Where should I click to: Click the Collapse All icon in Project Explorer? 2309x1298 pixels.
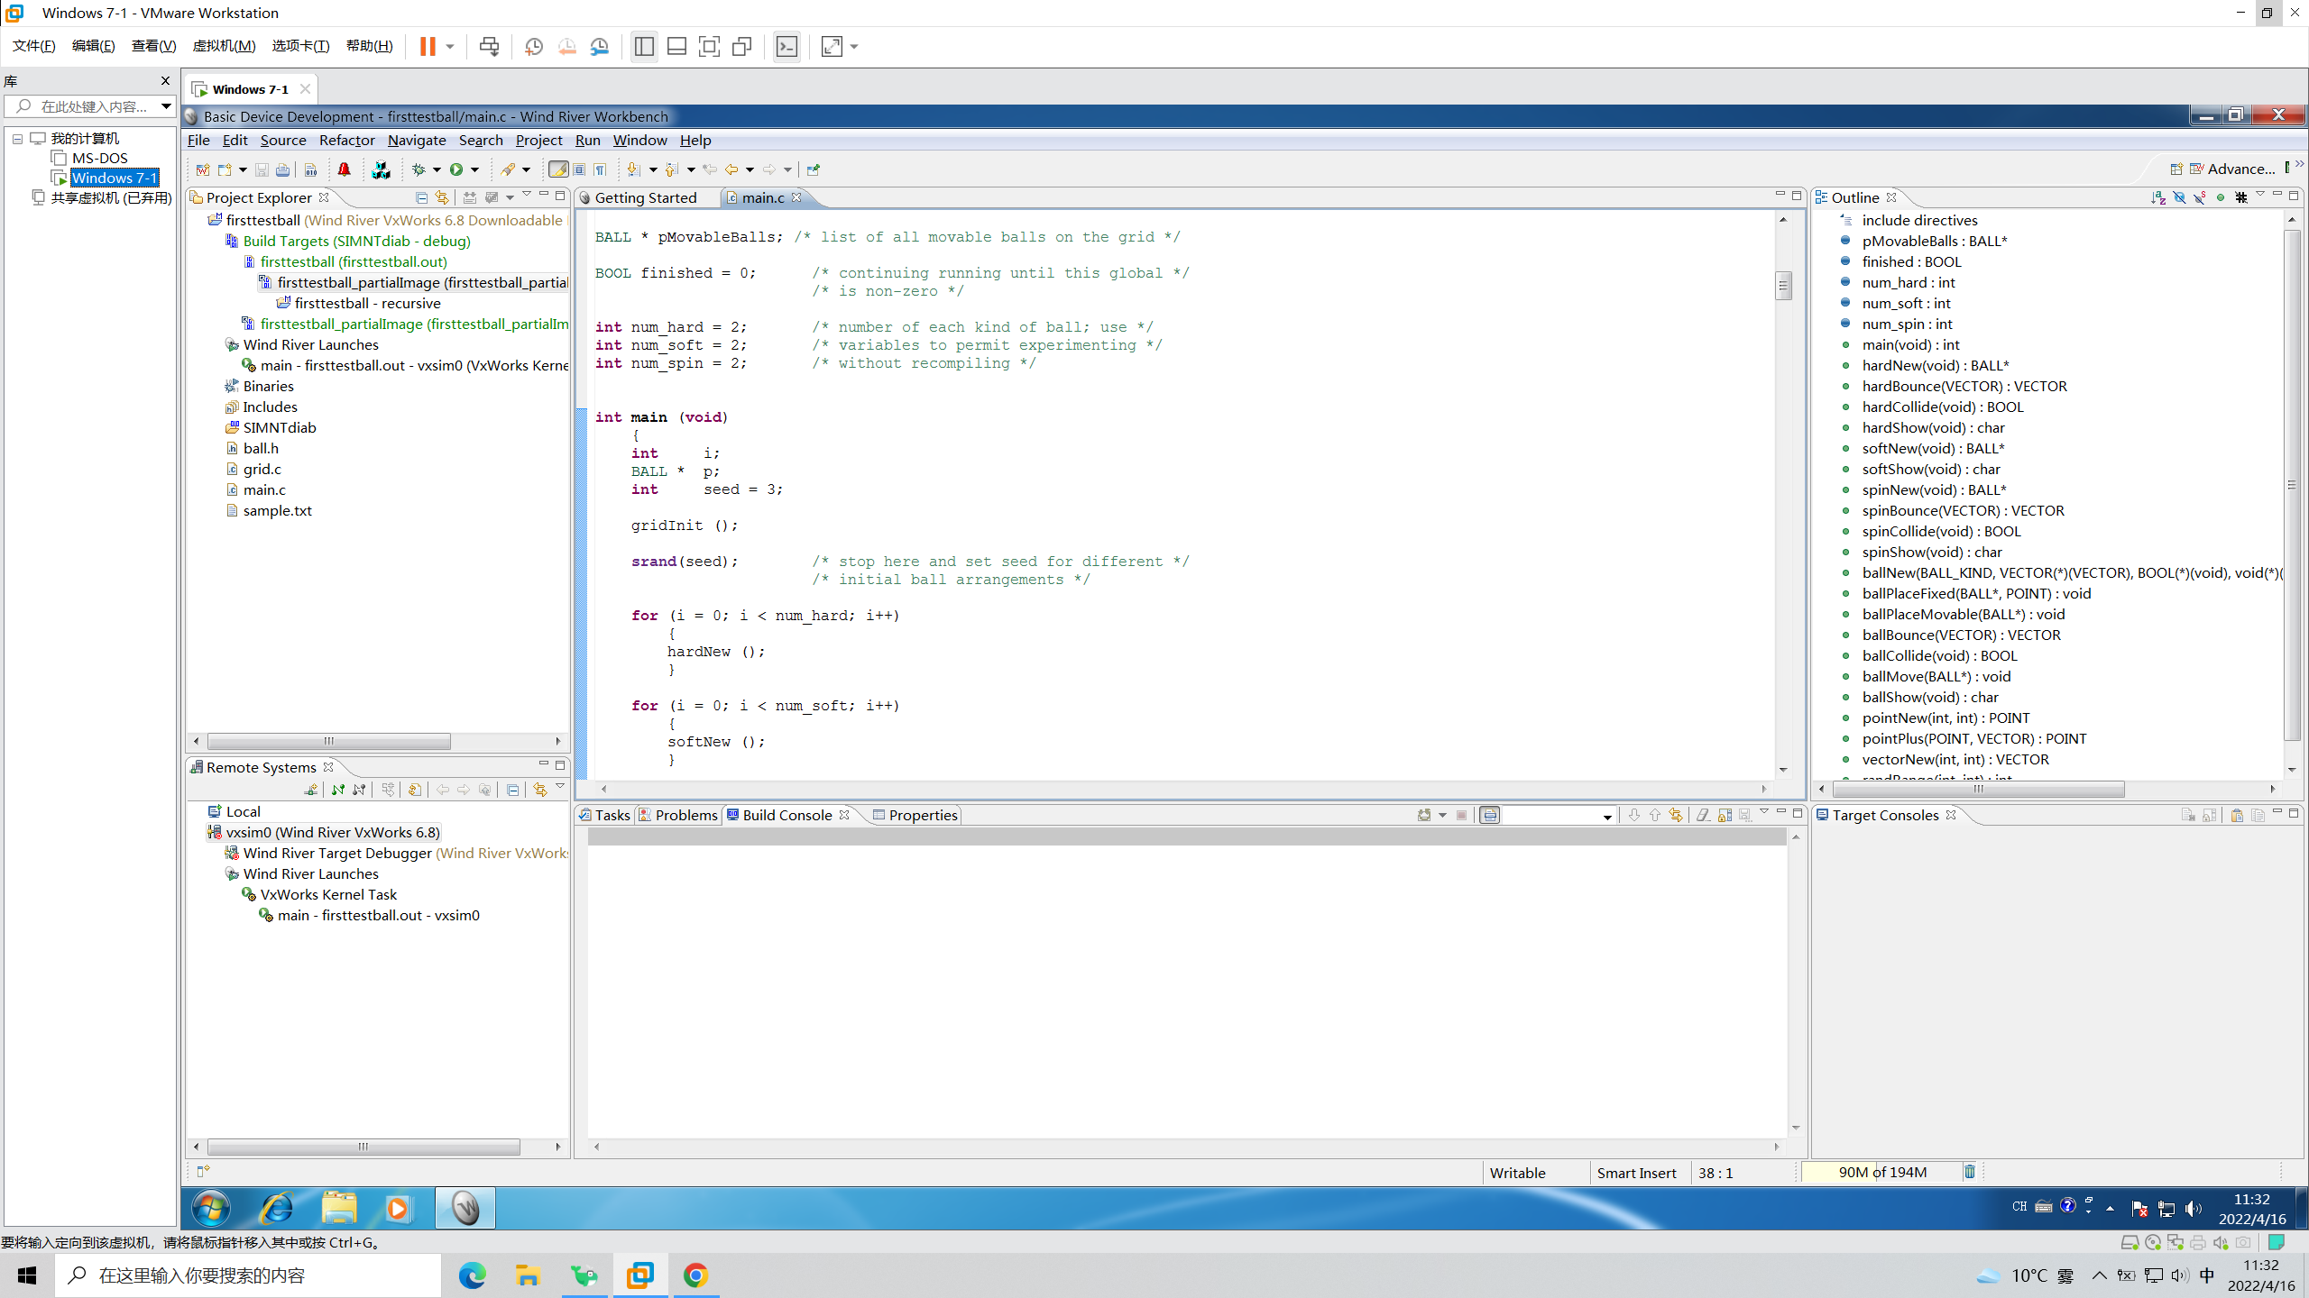coord(421,197)
